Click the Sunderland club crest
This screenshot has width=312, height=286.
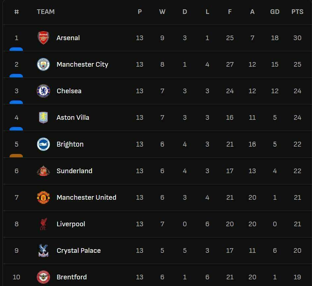[x=43, y=171]
